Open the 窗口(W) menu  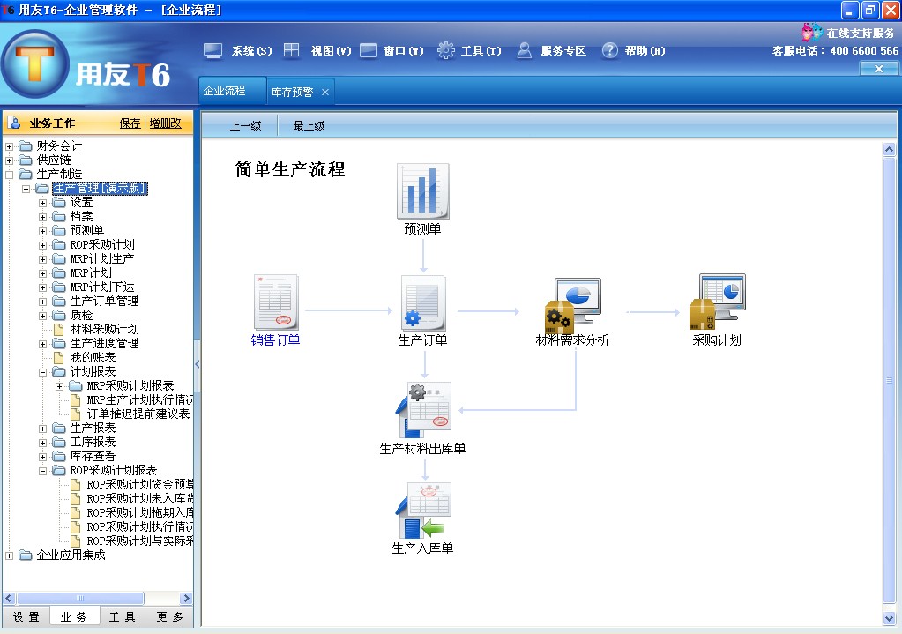tap(403, 51)
